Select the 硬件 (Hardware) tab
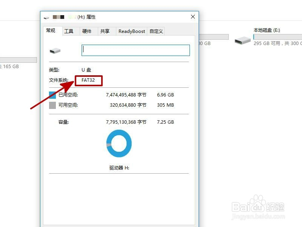Screen dimensions: 302x227 [88, 31]
